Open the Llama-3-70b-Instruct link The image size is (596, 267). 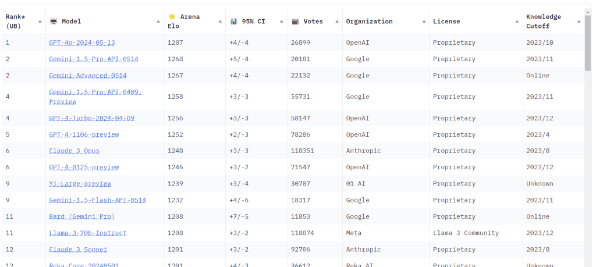(x=88, y=233)
